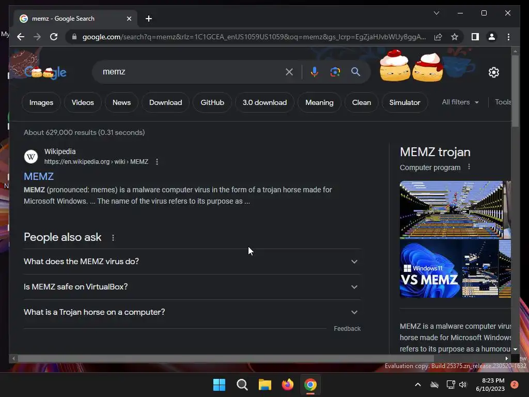
Task: Launch Firefox from the taskbar
Action: [287, 385]
